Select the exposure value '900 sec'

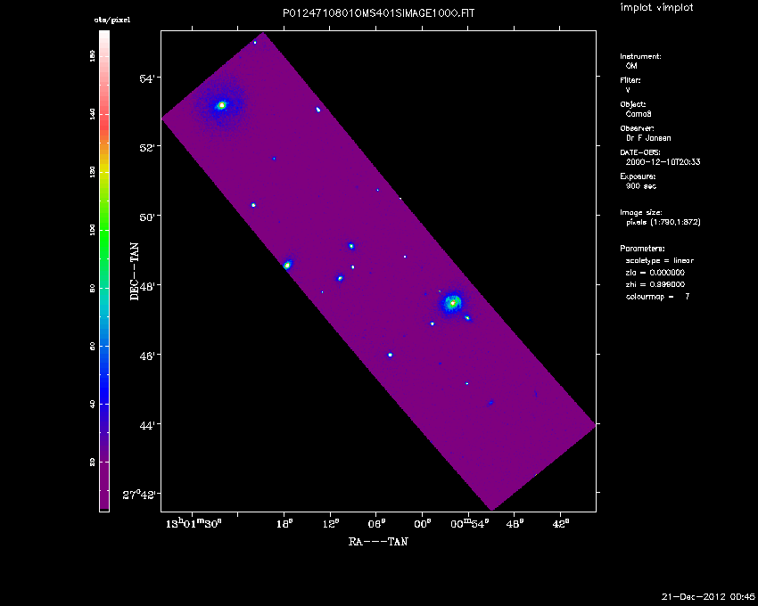pyautogui.click(x=640, y=186)
